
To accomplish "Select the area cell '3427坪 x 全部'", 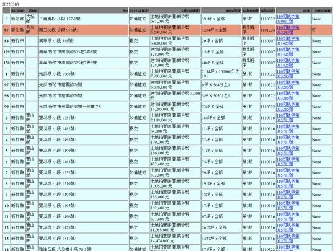I will coord(221,239).
